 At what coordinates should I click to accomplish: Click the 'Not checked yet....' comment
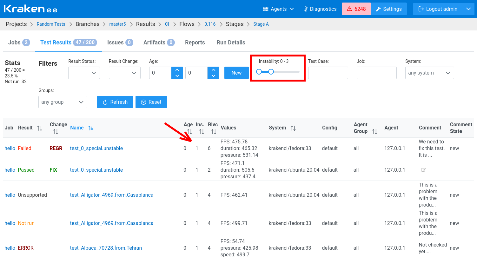pos(433,248)
